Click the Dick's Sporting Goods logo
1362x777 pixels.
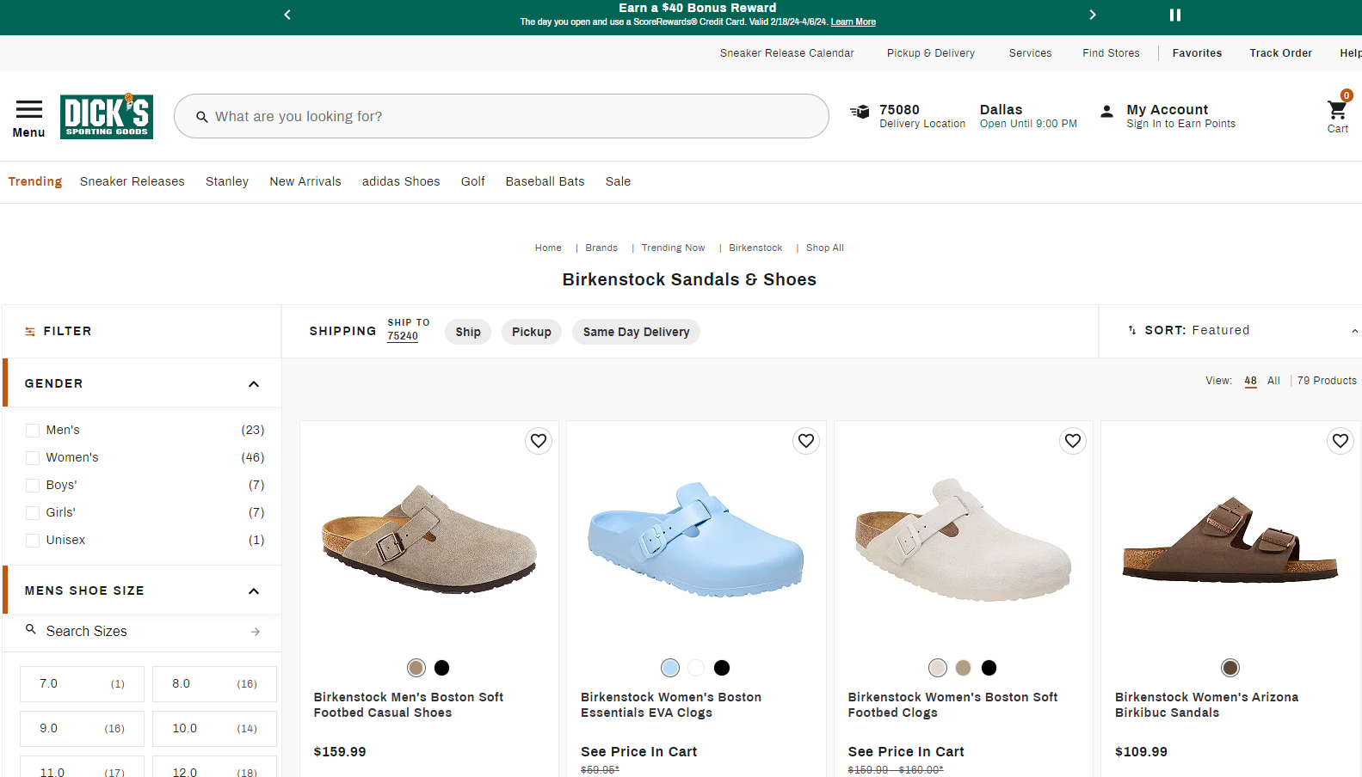tap(107, 116)
